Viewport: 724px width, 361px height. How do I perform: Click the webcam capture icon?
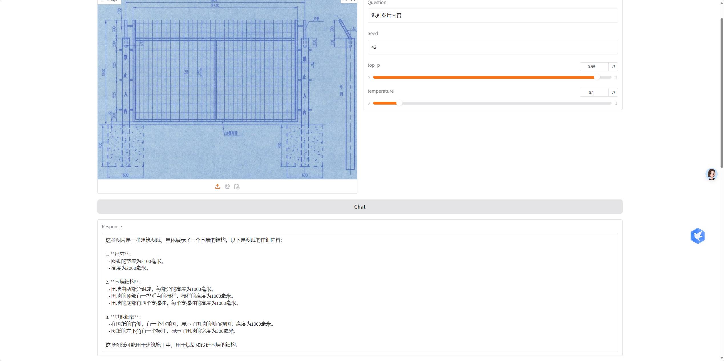pyautogui.click(x=227, y=187)
